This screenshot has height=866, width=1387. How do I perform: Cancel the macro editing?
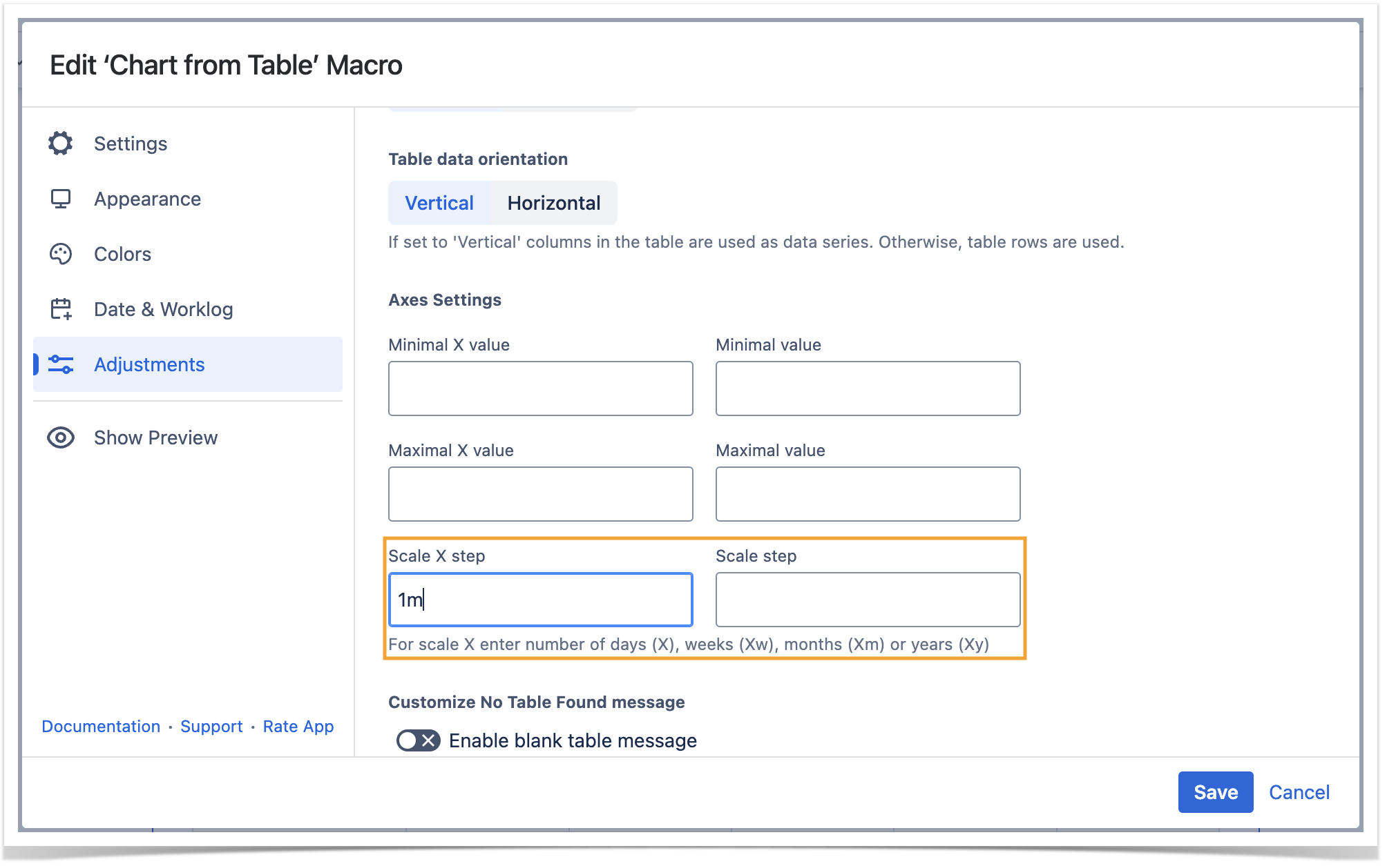click(1299, 792)
